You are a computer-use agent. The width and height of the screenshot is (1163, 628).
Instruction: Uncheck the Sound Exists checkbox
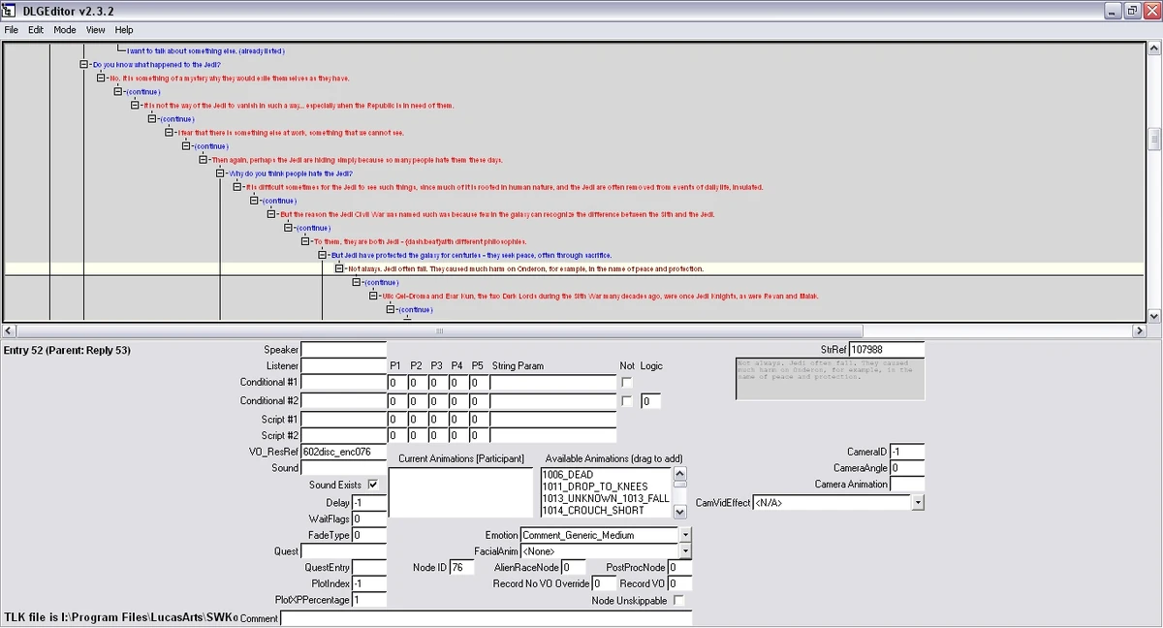(x=375, y=485)
